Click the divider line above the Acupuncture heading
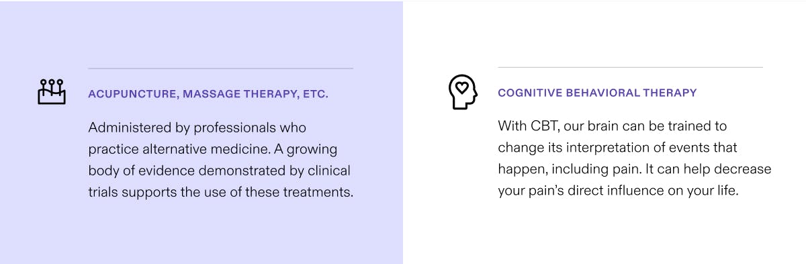Screen dimensions: 806x264 (220, 69)
